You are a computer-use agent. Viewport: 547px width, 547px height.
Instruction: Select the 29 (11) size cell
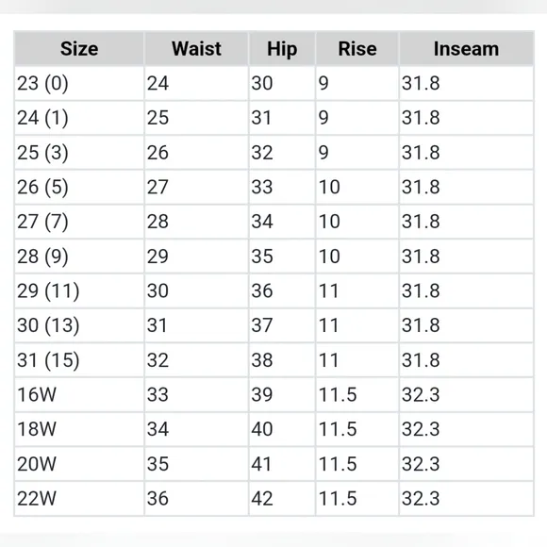pyautogui.click(x=79, y=290)
